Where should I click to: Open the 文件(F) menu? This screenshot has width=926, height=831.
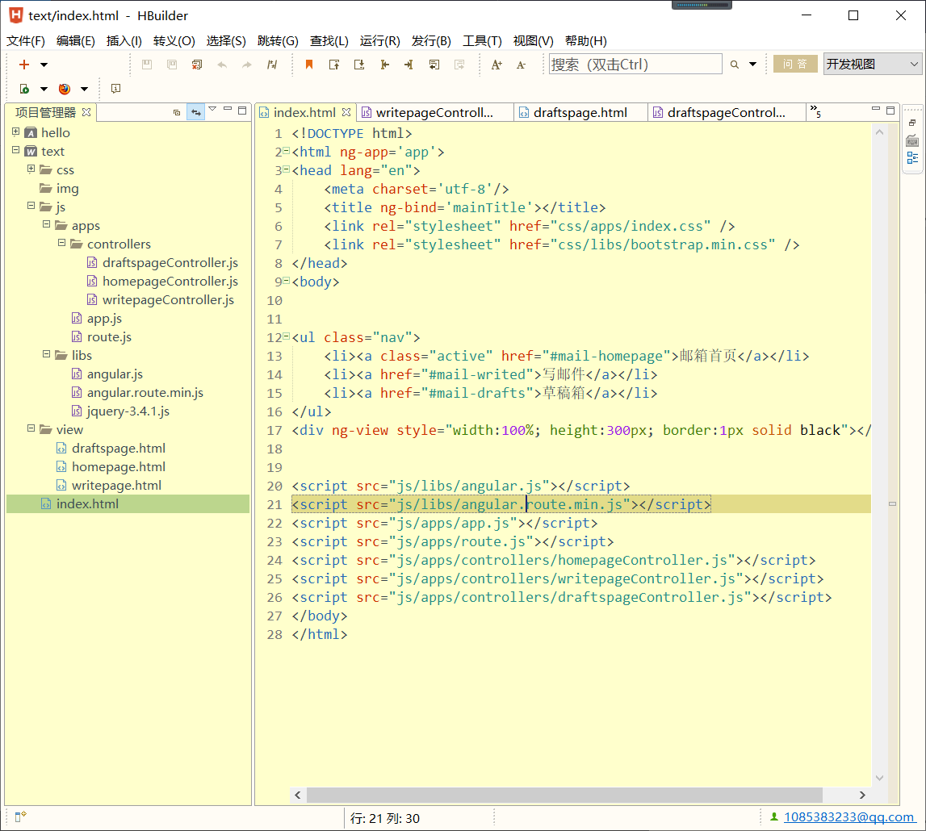point(25,40)
